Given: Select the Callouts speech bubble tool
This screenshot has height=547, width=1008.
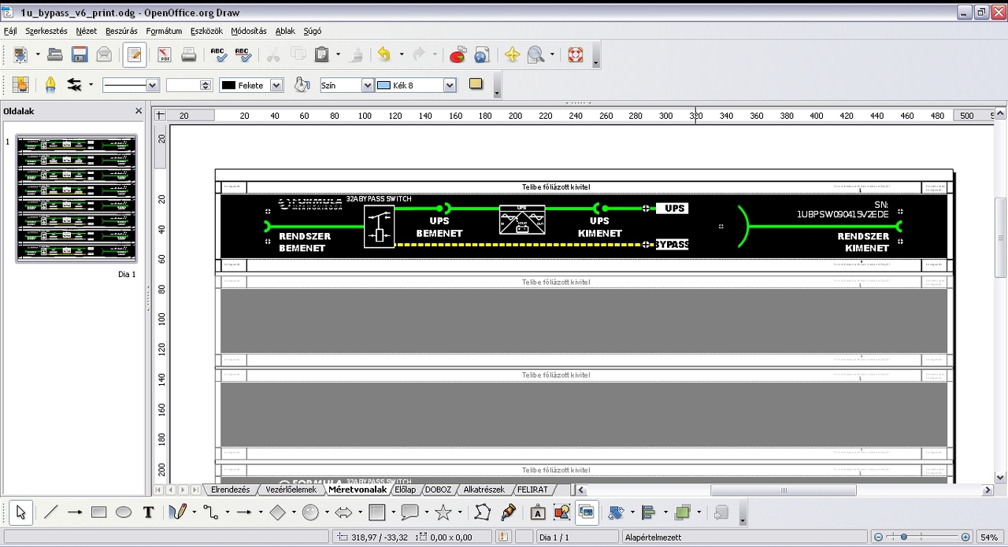Looking at the screenshot, I should 409,512.
